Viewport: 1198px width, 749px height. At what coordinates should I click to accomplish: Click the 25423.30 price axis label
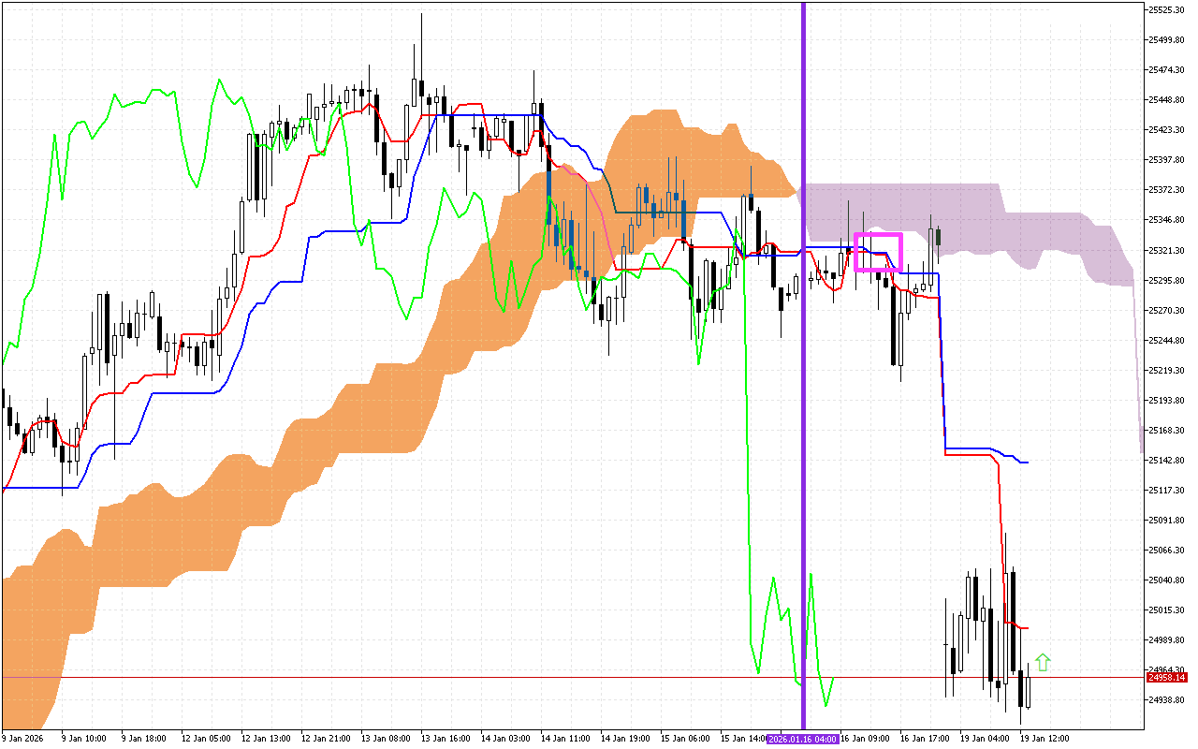pyautogui.click(x=1167, y=130)
